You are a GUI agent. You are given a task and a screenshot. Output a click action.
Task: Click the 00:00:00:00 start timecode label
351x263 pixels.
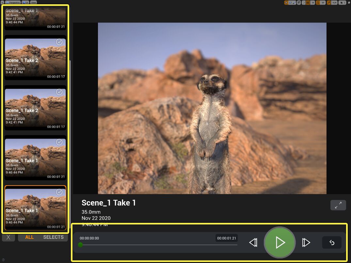89,238
